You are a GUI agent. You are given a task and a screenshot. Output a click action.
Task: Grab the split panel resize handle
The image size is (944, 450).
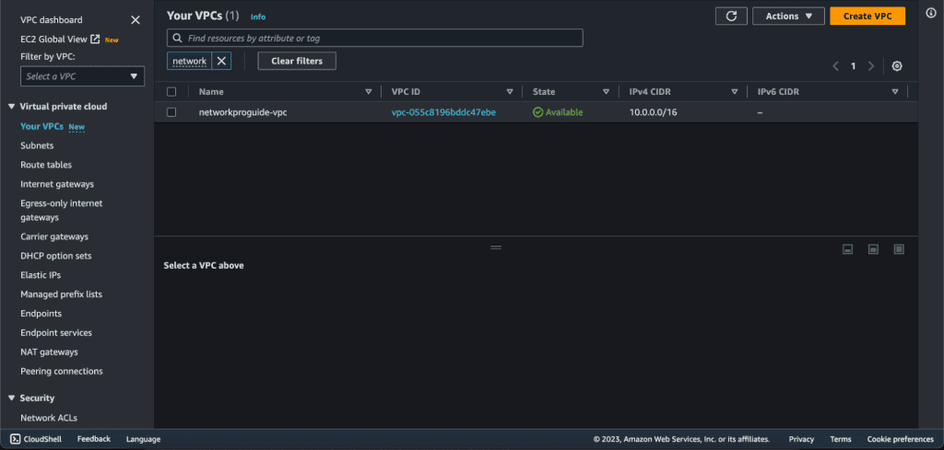[495, 247]
